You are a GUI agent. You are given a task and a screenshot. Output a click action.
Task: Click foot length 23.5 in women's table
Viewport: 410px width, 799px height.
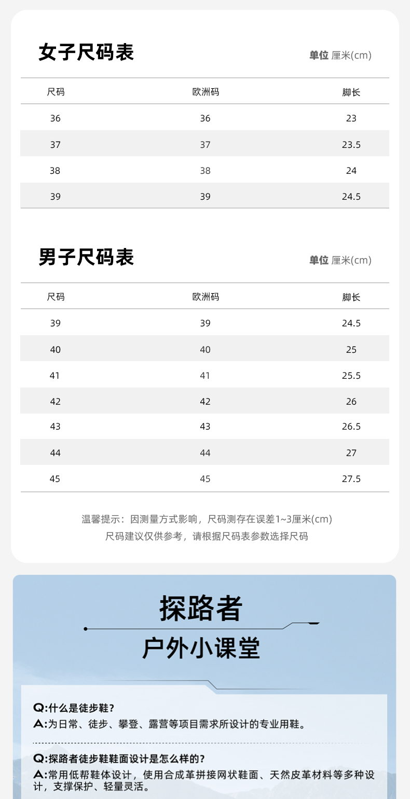click(x=351, y=145)
